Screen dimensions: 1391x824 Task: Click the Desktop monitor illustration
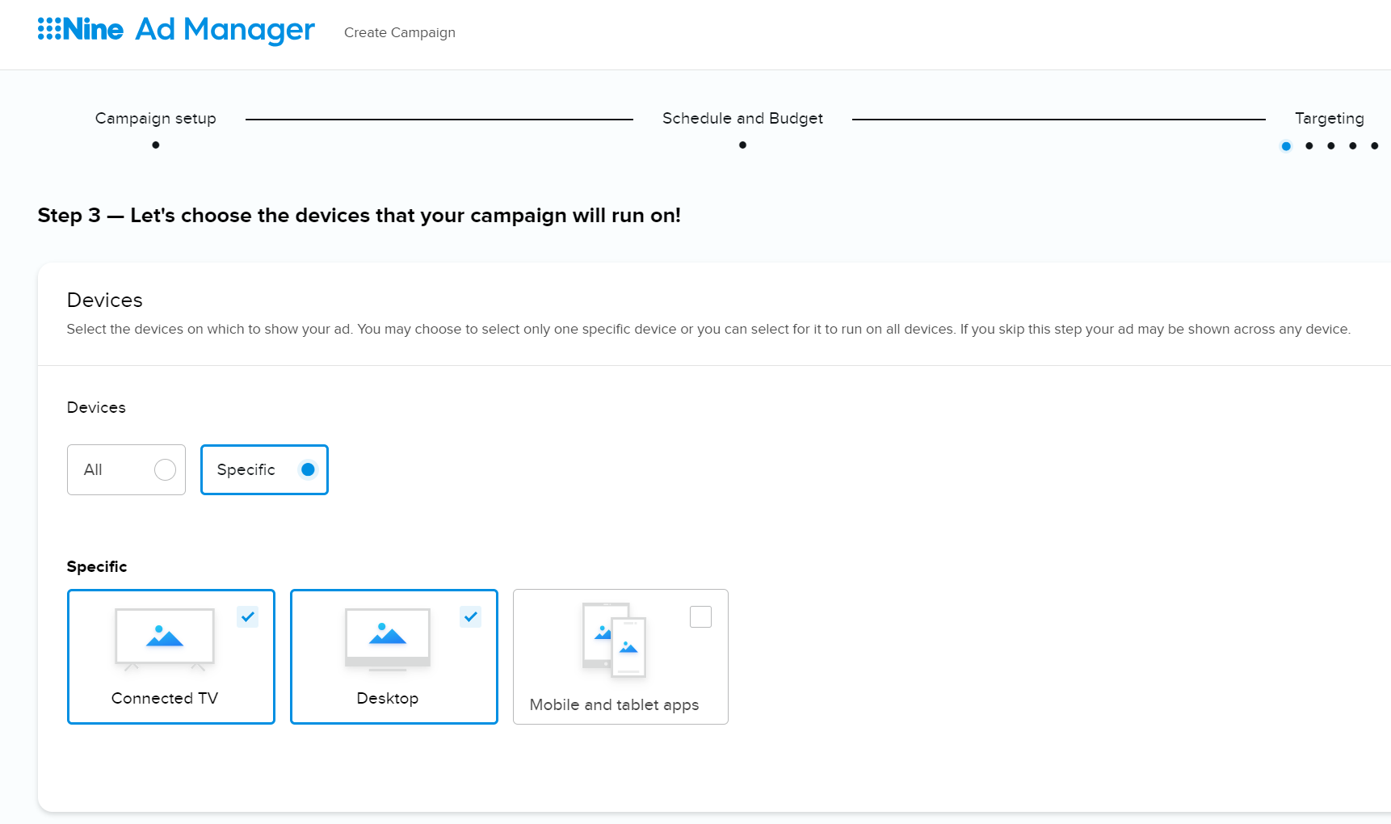click(x=388, y=639)
